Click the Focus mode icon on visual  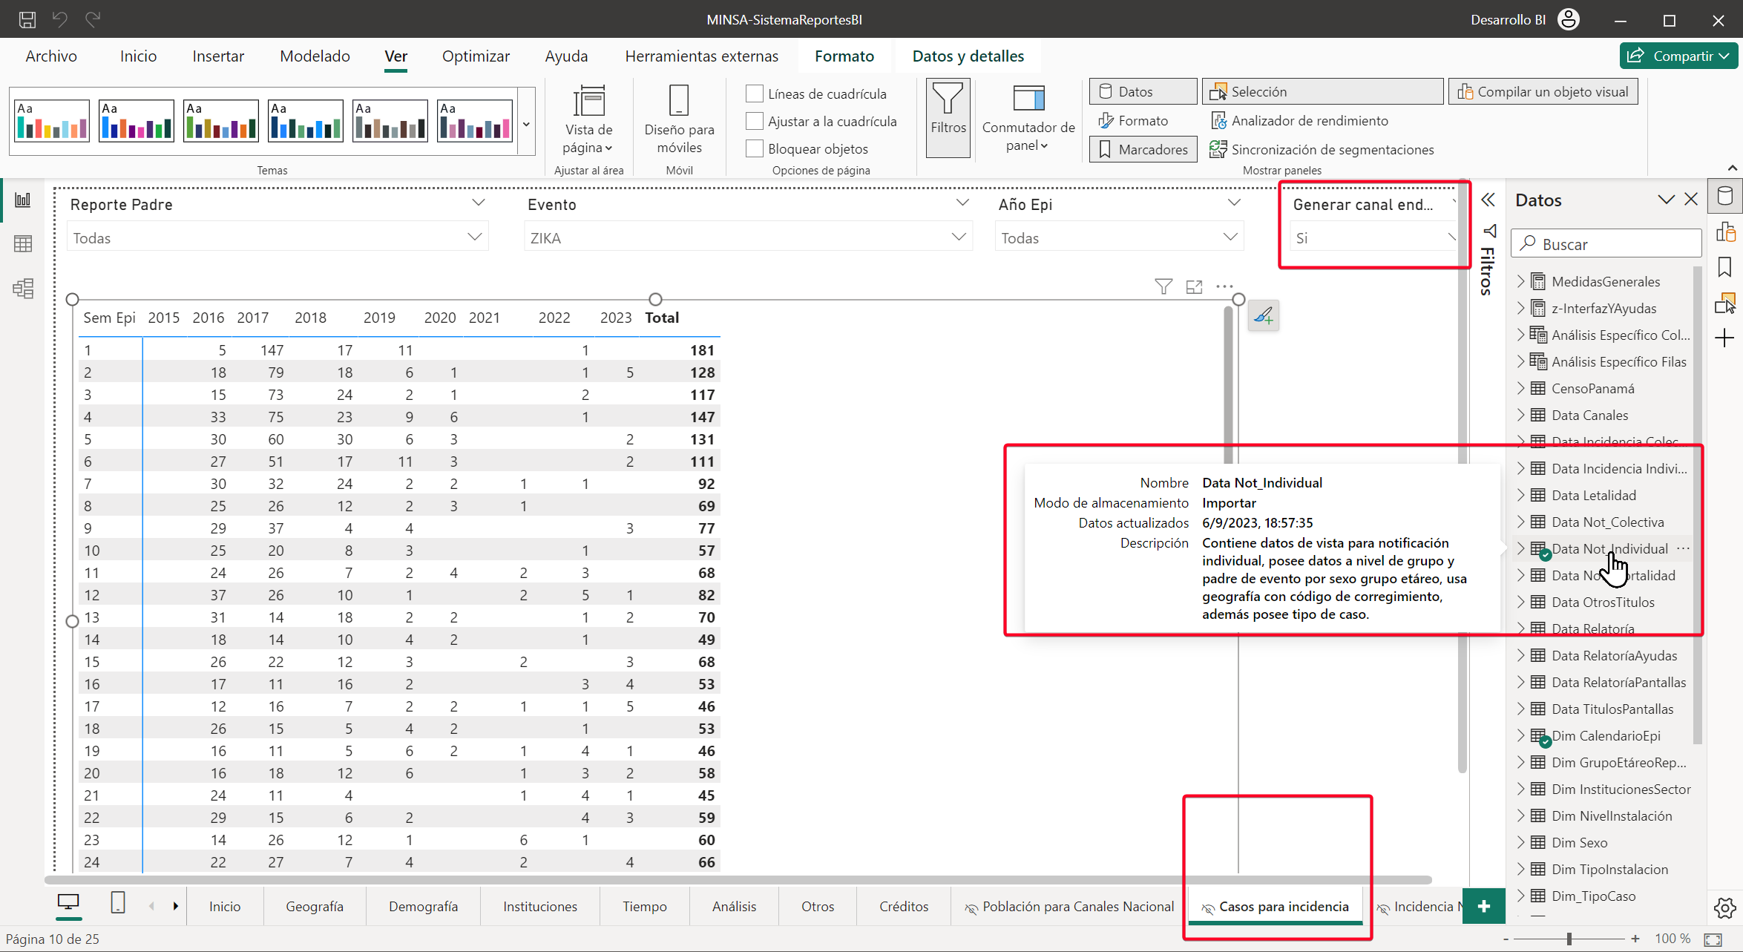(x=1194, y=286)
